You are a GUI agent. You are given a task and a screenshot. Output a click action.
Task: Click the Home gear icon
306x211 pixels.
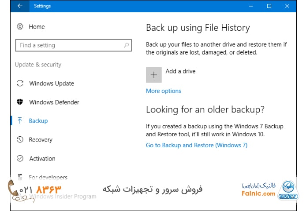(20, 27)
